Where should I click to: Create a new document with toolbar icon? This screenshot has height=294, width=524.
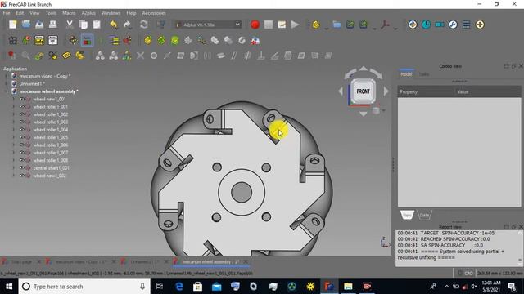tap(13, 24)
